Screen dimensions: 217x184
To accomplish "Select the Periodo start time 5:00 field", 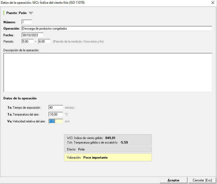I will click(28, 42).
